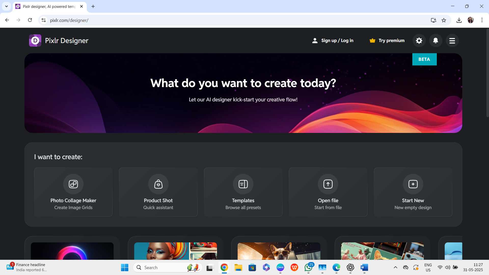Image resolution: width=489 pixels, height=275 pixels.
Task: Open settings gear in Pixlr header
Action: click(x=419, y=40)
